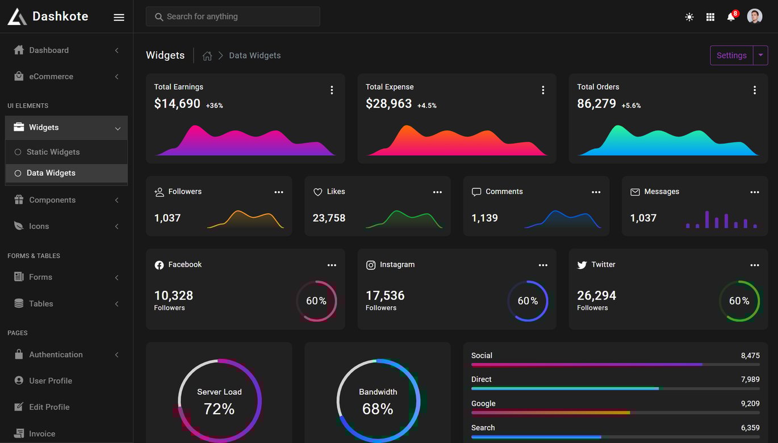The width and height of the screenshot is (778, 443).
Task: Click the user avatar in header
Action: click(x=755, y=16)
